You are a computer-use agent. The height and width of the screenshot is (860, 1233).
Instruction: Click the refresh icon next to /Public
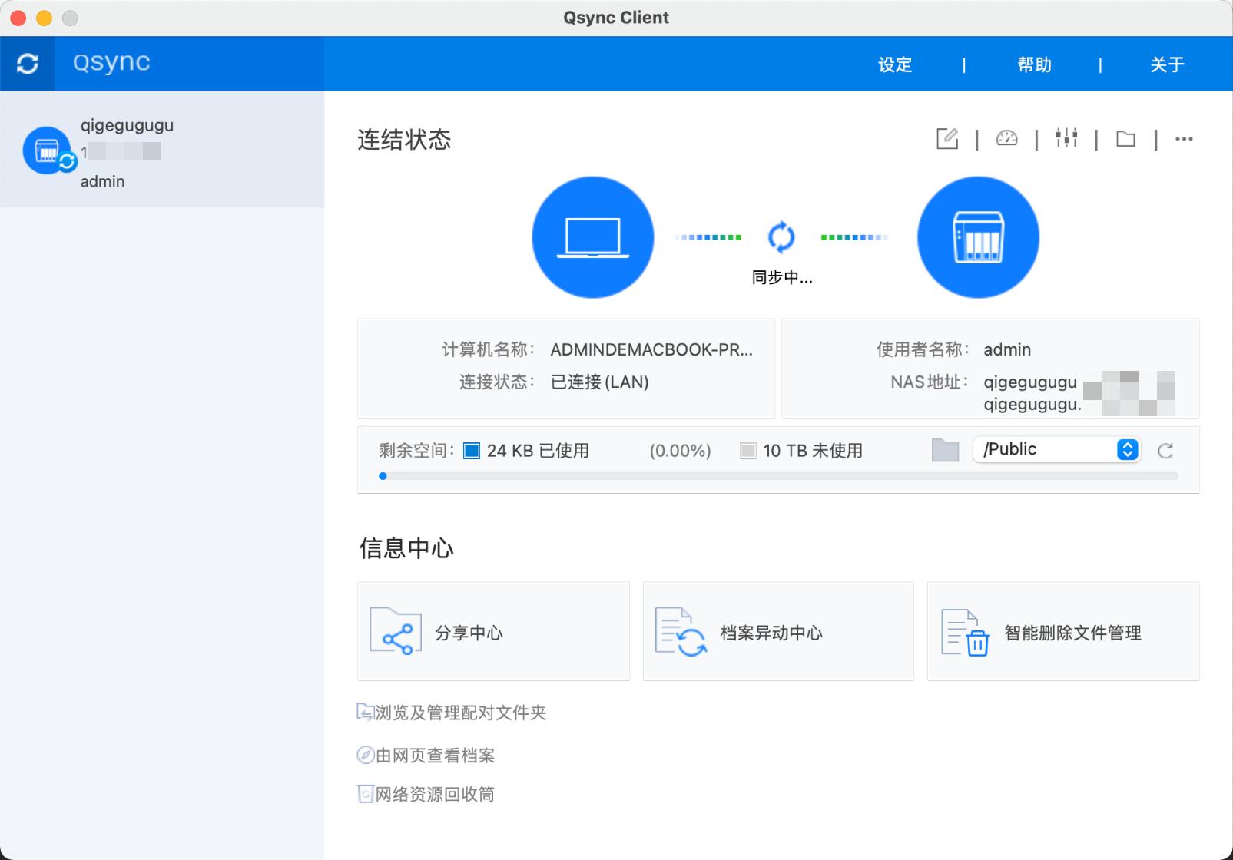[1166, 451]
